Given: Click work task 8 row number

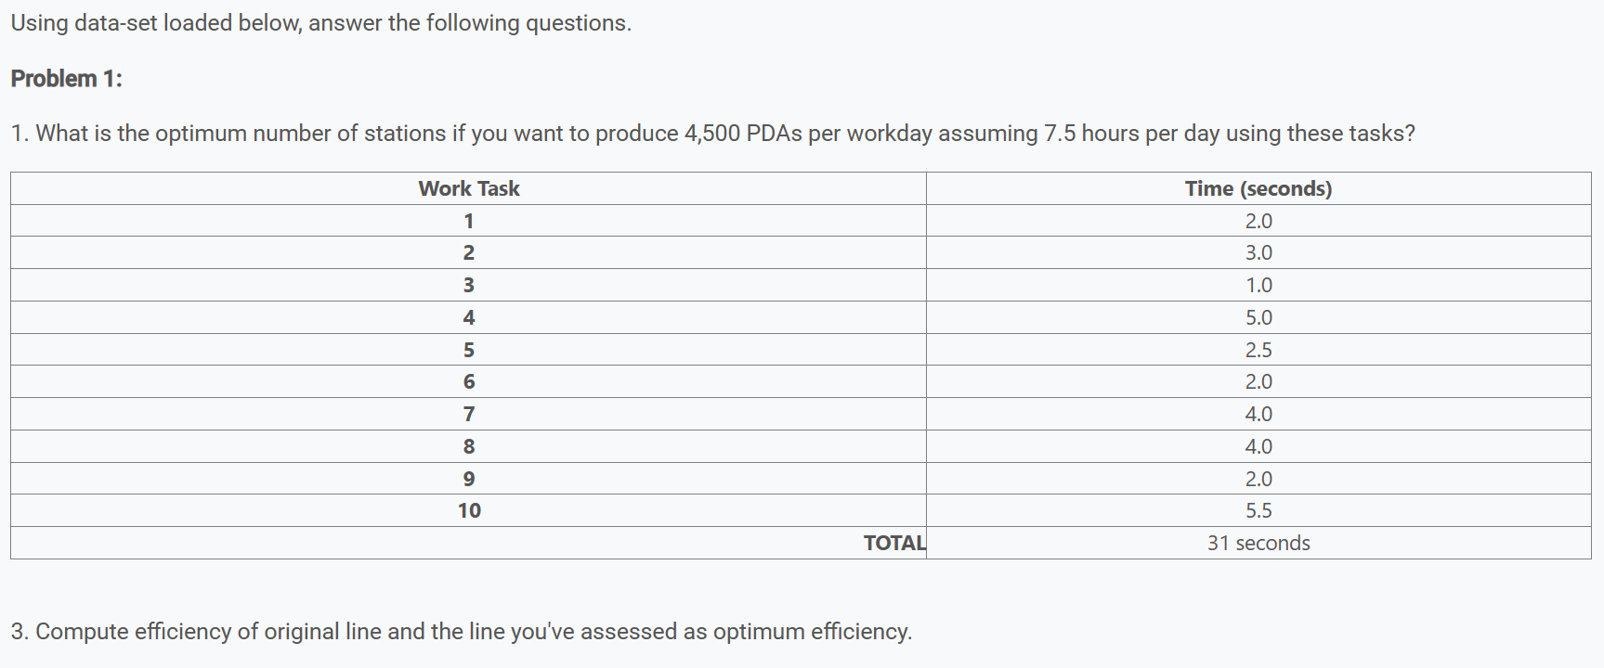Looking at the screenshot, I should point(469,446).
